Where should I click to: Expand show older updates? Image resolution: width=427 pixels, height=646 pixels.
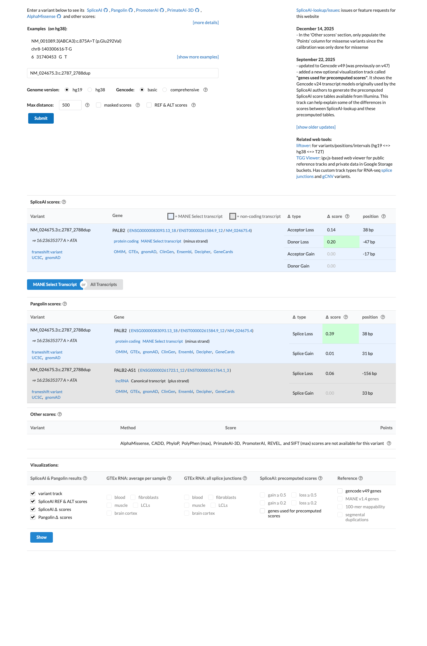316,127
